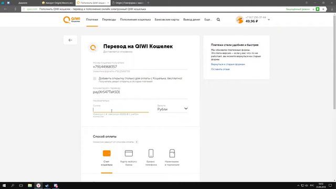This screenshot has width=336, height=189.
Task: Select Счет кошелька payment method icon
Action: [x=107, y=153]
